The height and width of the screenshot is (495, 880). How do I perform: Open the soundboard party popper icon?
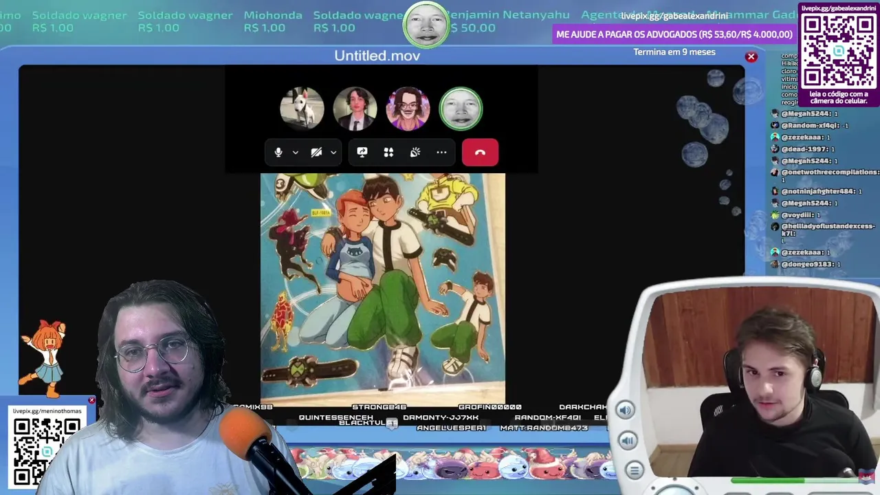point(415,153)
